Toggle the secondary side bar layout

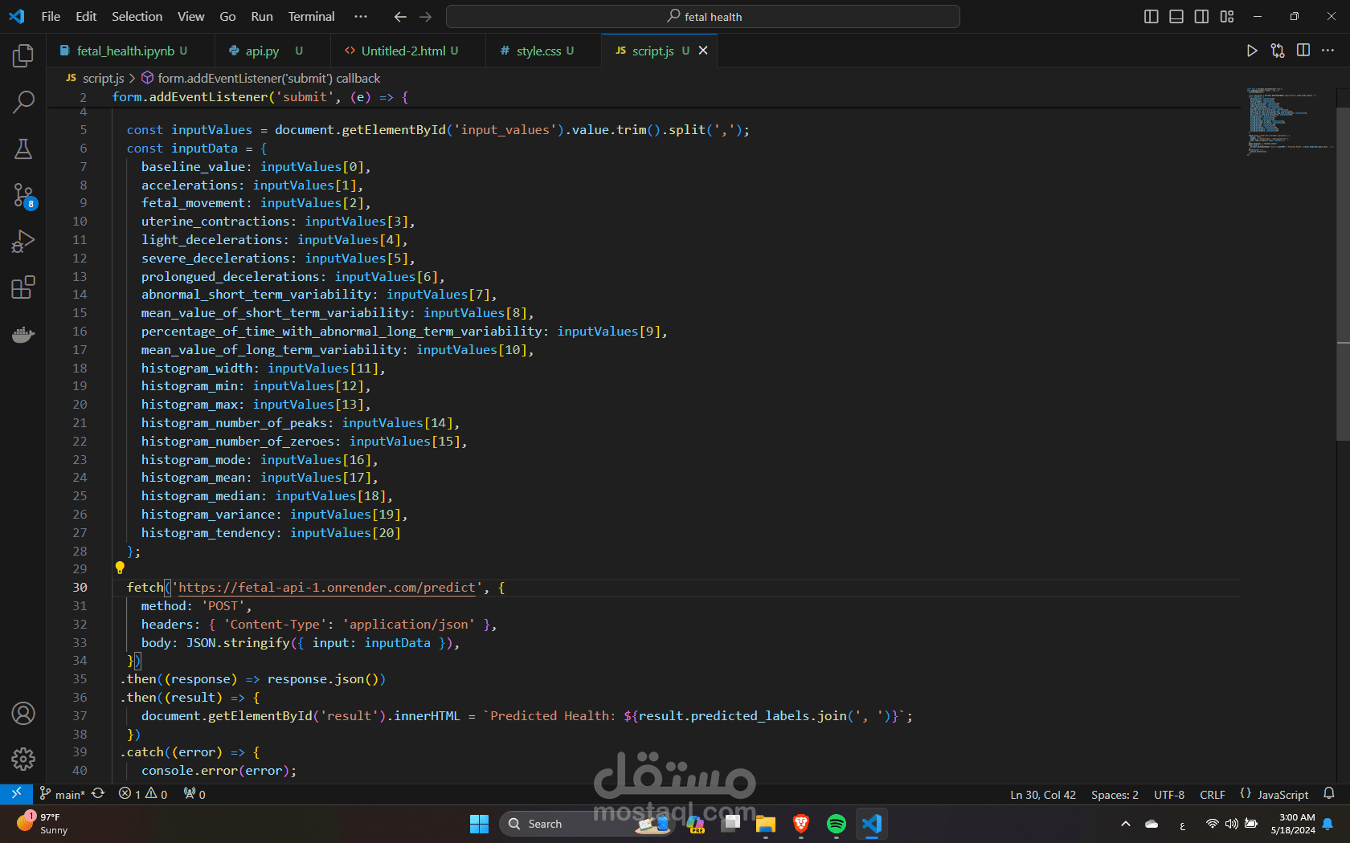pos(1201,17)
